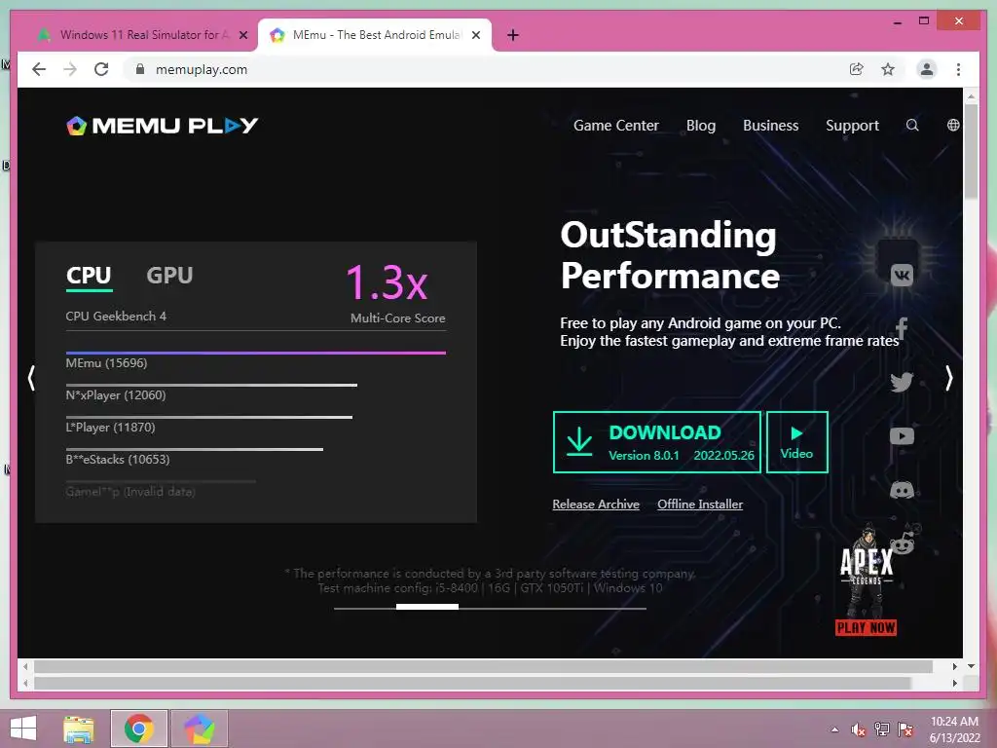This screenshot has width=997, height=748.
Task: Click the page vertical scrollbar thumb
Action: [x=971, y=151]
